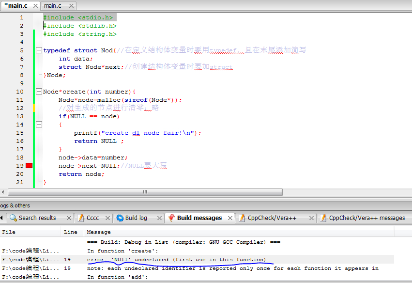Collapse the create function fold on line 10
412x283 pixels.
click(x=39, y=92)
